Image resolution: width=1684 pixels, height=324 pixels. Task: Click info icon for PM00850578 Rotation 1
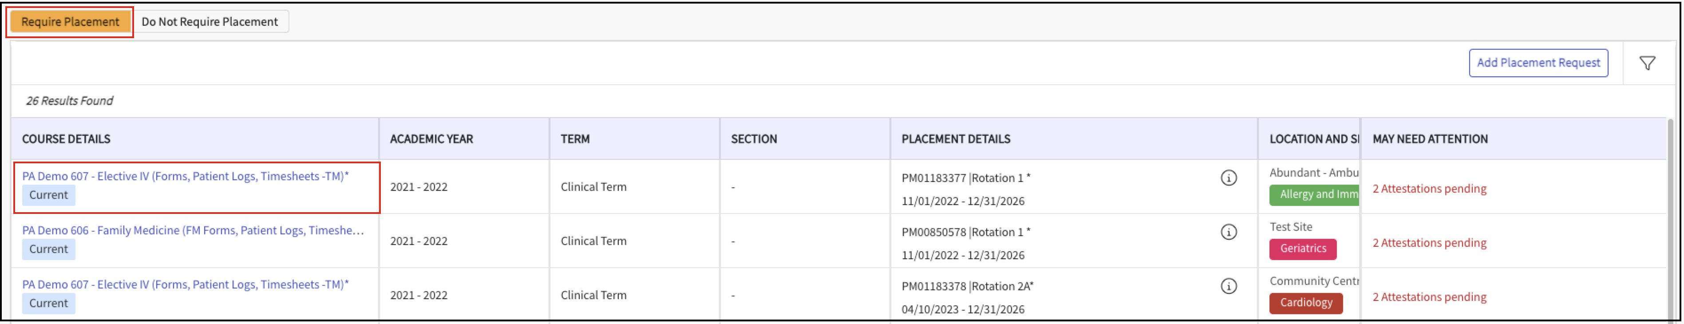coord(1228,232)
